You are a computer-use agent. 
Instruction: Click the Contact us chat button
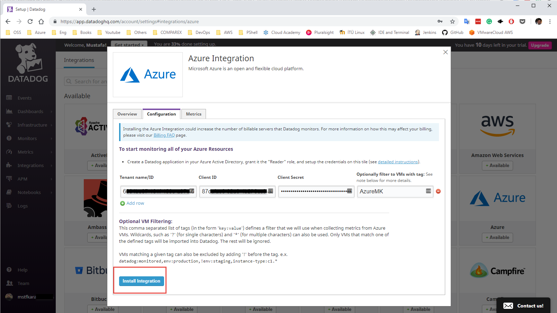[523, 306]
